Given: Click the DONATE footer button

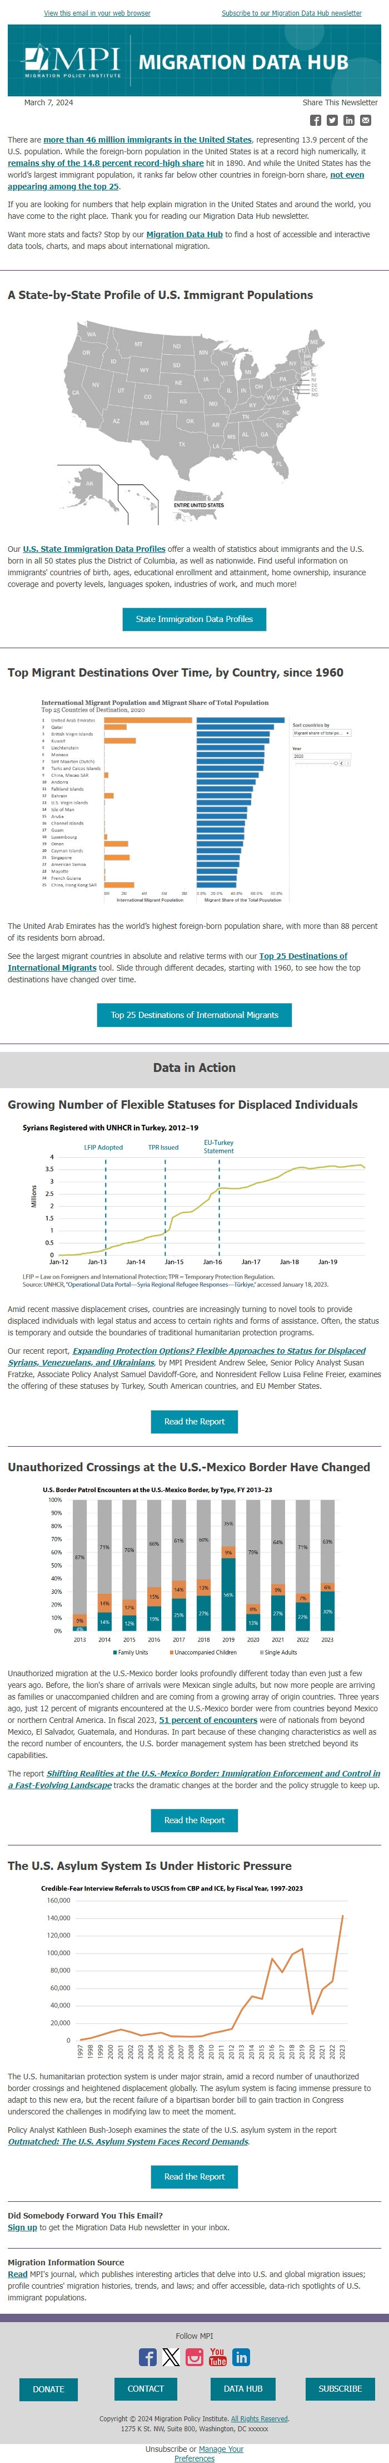Looking at the screenshot, I should (x=49, y=2388).
